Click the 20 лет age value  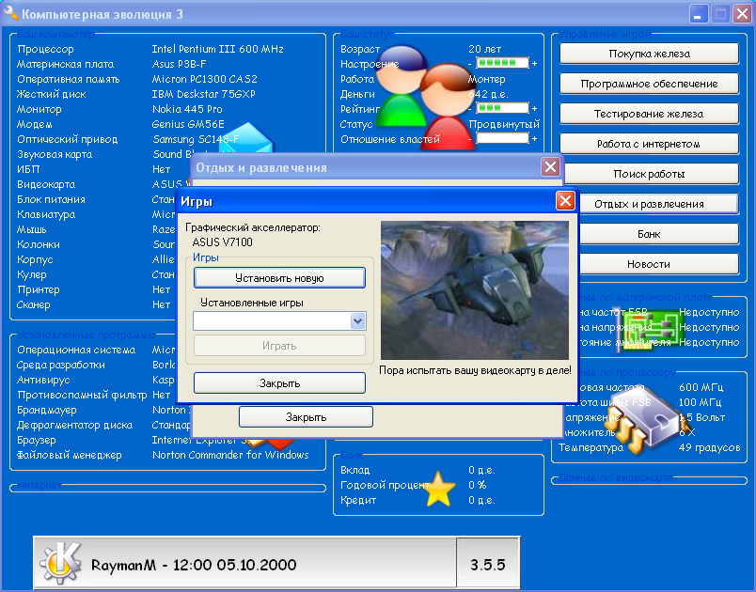pyautogui.click(x=484, y=49)
